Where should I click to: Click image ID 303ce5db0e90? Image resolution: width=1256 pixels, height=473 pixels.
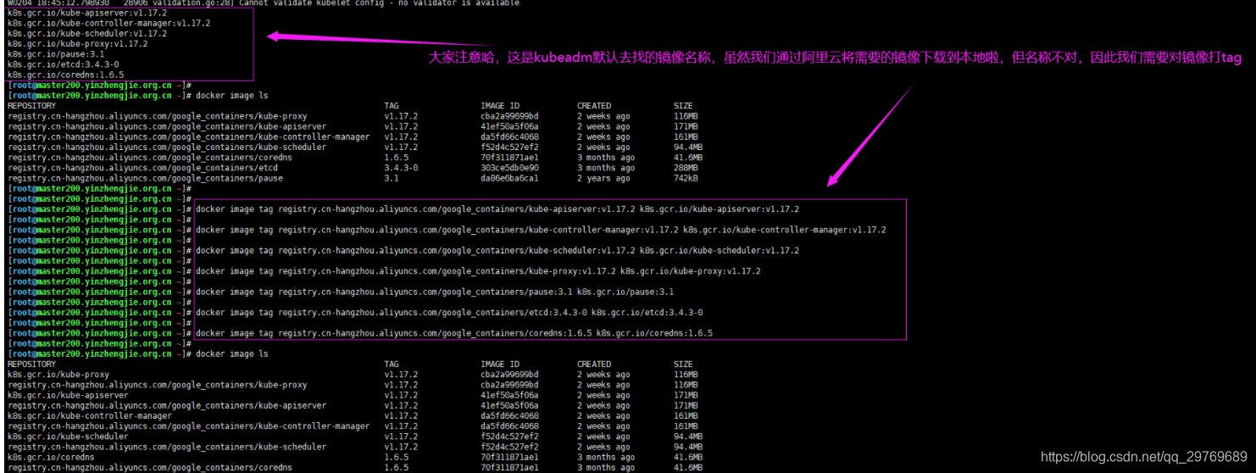[509, 168]
